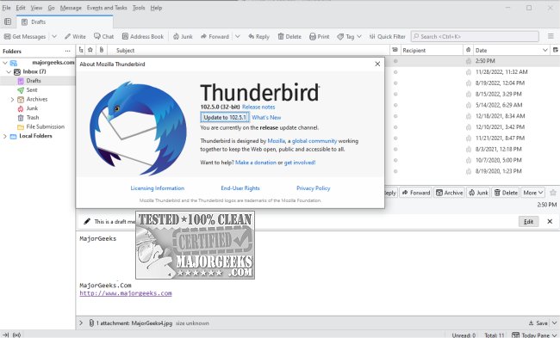560x338 pixels.
Task: Open the Thunderbird hamburger menu
Action: point(551,36)
